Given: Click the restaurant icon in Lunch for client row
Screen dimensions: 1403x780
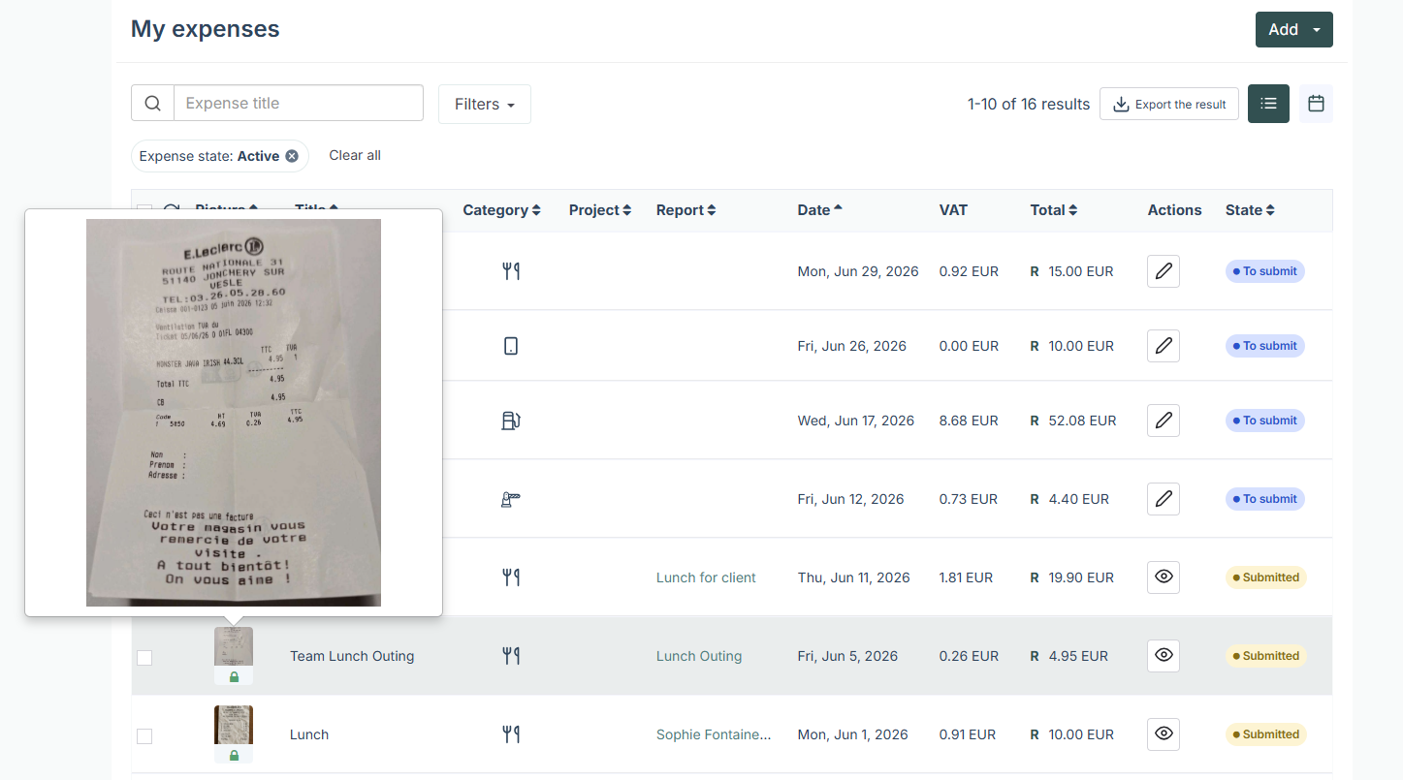Looking at the screenshot, I should [511, 577].
